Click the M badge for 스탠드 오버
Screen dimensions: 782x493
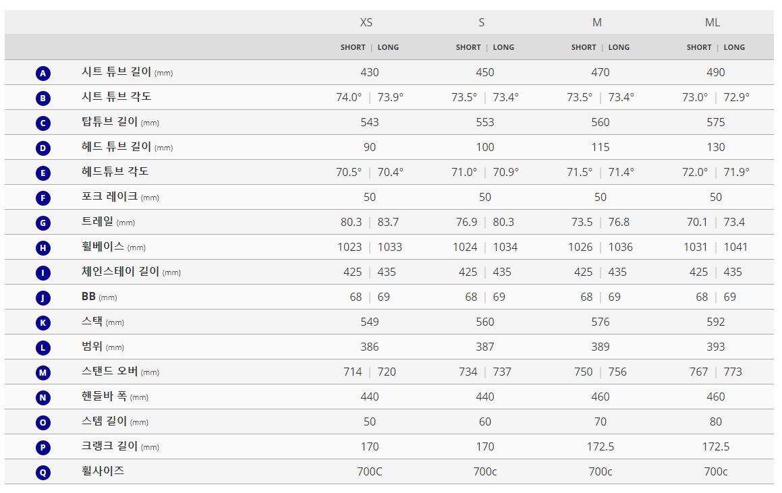click(x=43, y=372)
